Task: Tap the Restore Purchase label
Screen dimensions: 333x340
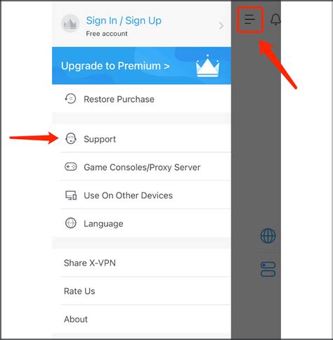Action: click(119, 99)
